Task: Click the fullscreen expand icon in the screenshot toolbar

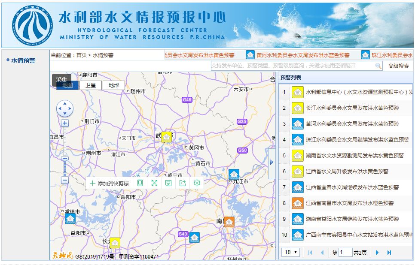Action: [x=155, y=183]
